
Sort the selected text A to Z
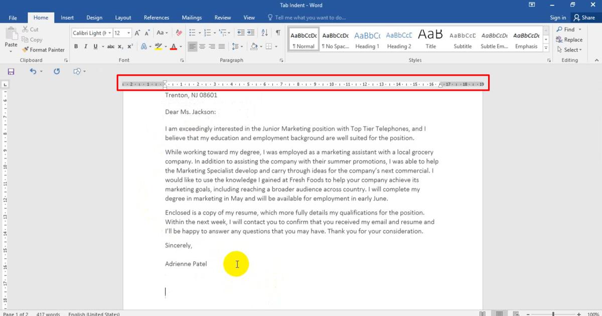click(x=265, y=33)
